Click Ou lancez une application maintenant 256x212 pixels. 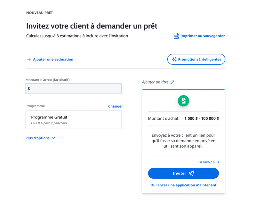coord(183,185)
